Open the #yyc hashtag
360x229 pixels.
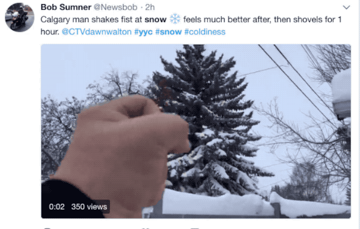coord(143,32)
